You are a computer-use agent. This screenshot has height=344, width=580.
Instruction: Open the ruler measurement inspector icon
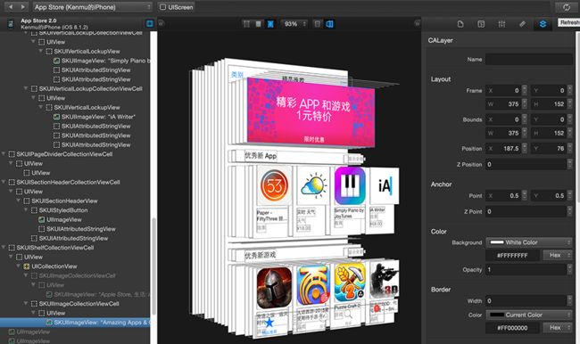(x=522, y=24)
